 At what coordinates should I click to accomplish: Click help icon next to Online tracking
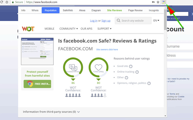137,72
